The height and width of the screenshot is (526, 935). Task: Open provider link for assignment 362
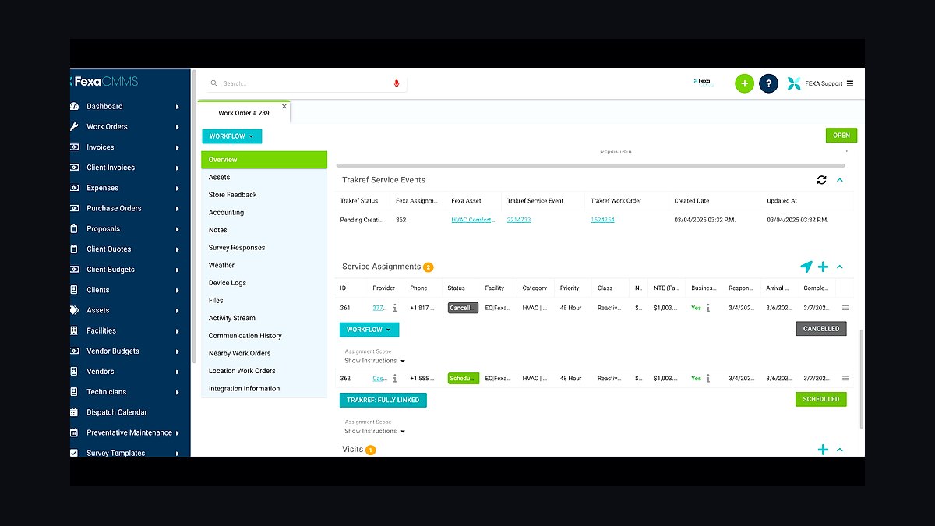tap(379, 378)
